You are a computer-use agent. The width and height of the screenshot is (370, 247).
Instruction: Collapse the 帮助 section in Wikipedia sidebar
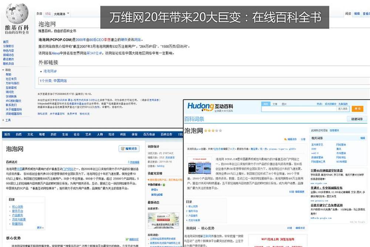3,70
